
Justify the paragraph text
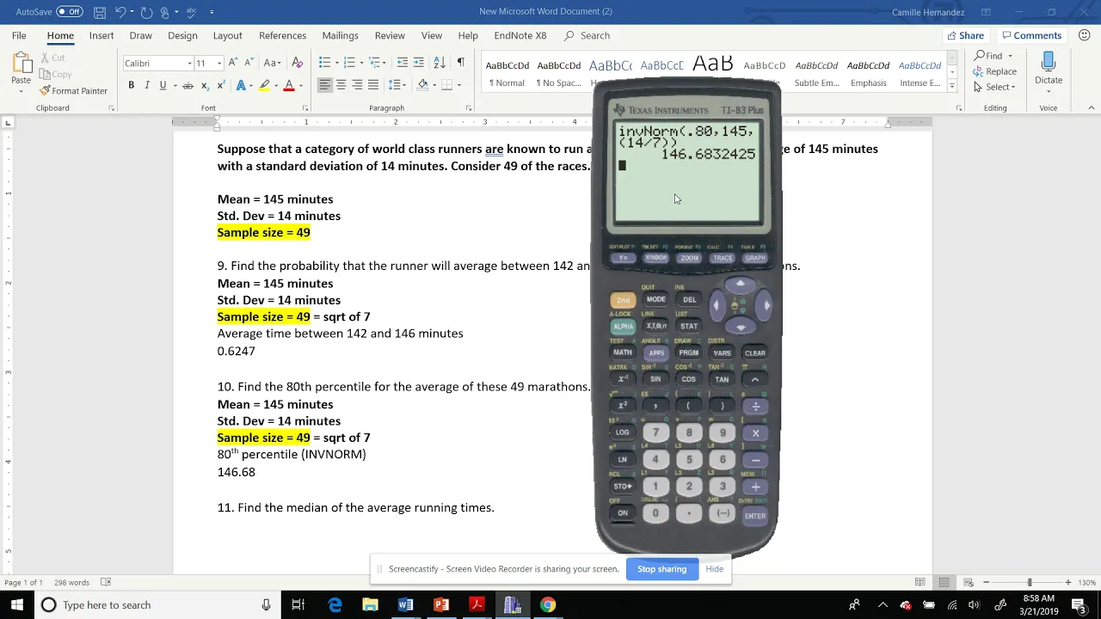pyautogui.click(x=373, y=85)
